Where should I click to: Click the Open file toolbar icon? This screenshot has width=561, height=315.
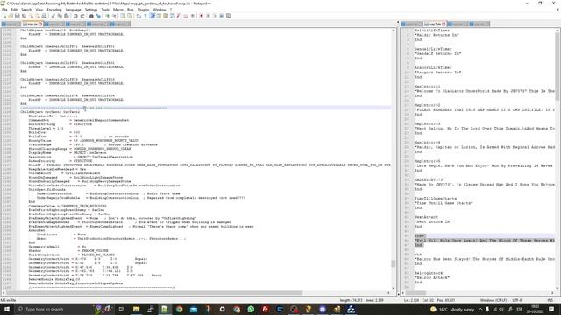coord(11,16)
